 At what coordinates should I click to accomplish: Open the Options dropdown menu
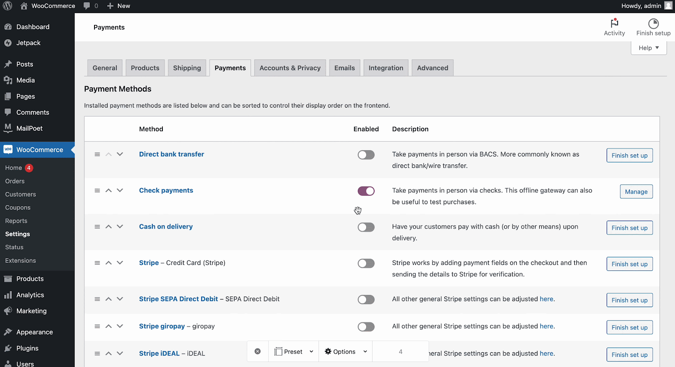click(x=346, y=351)
